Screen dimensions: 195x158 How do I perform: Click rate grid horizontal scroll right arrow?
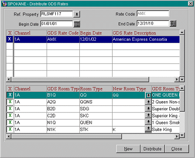point(177,79)
